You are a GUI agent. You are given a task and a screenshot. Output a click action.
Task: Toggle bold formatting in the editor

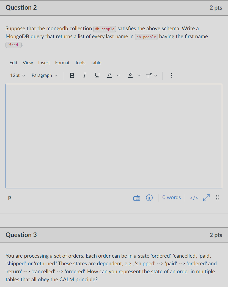tap(72, 75)
